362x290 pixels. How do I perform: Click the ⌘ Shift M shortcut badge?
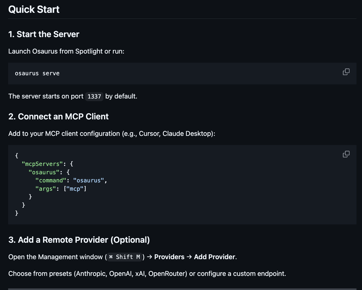tap(125, 257)
